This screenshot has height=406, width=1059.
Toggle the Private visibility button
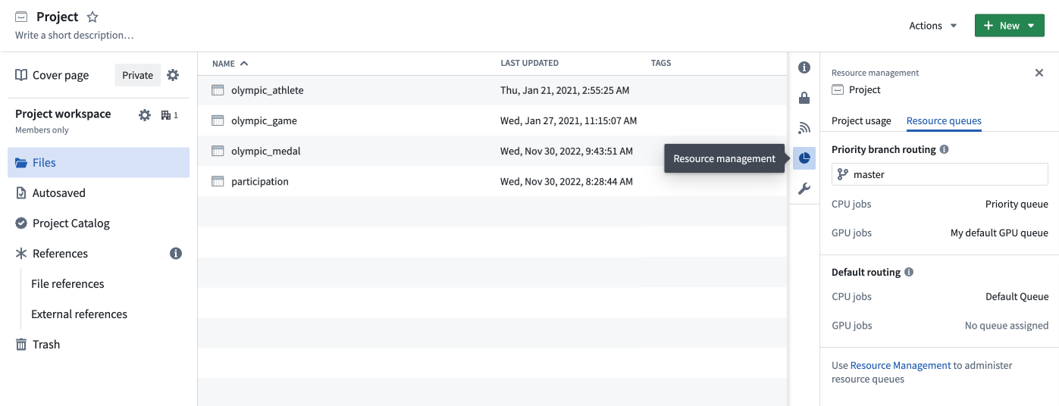click(x=138, y=75)
